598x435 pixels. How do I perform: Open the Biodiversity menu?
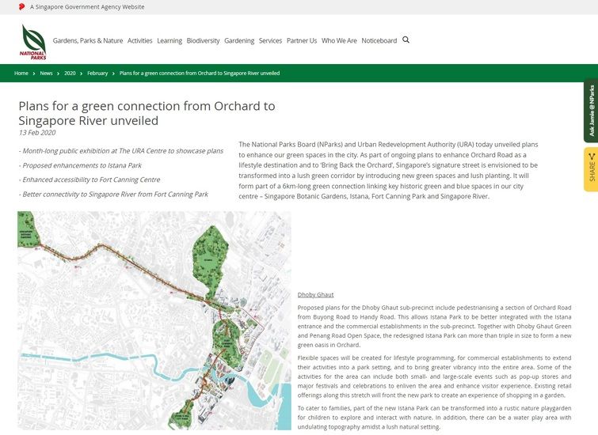(203, 40)
